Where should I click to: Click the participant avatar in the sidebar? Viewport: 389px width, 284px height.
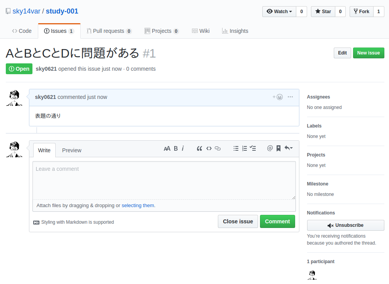pos(312,275)
